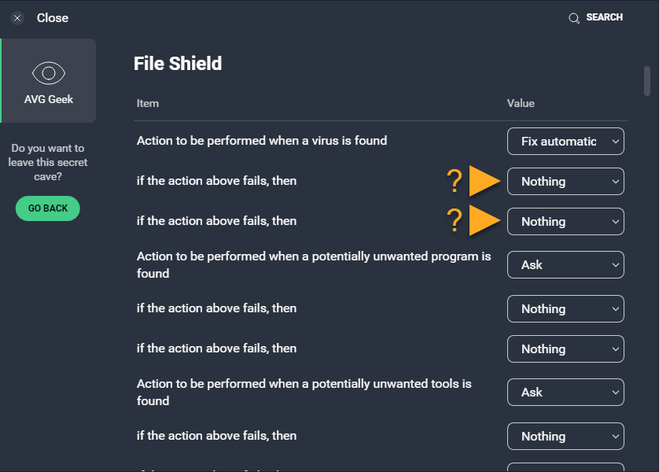
Task: Open the virus found action dropdown
Action: click(x=565, y=142)
